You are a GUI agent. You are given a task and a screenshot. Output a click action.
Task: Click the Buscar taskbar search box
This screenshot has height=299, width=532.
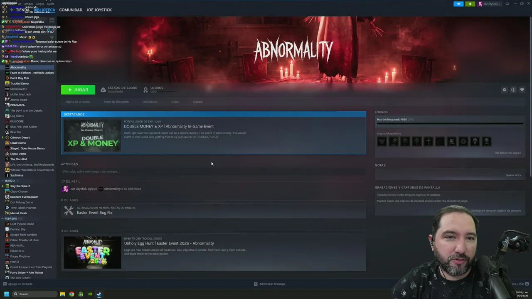(x=34, y=294)
